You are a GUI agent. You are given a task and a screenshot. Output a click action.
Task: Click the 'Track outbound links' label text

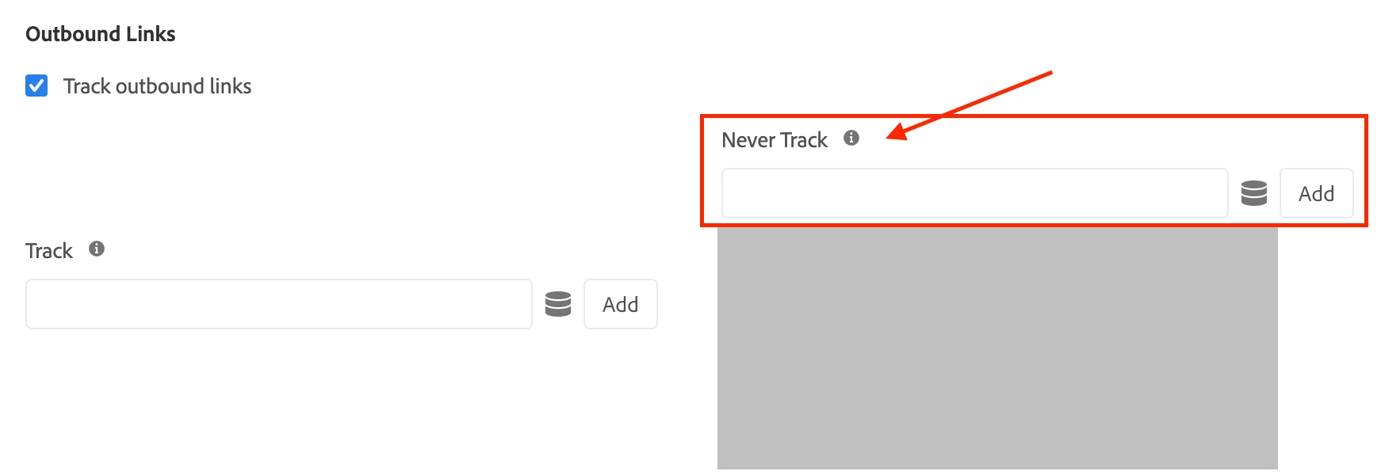[157, 86]
